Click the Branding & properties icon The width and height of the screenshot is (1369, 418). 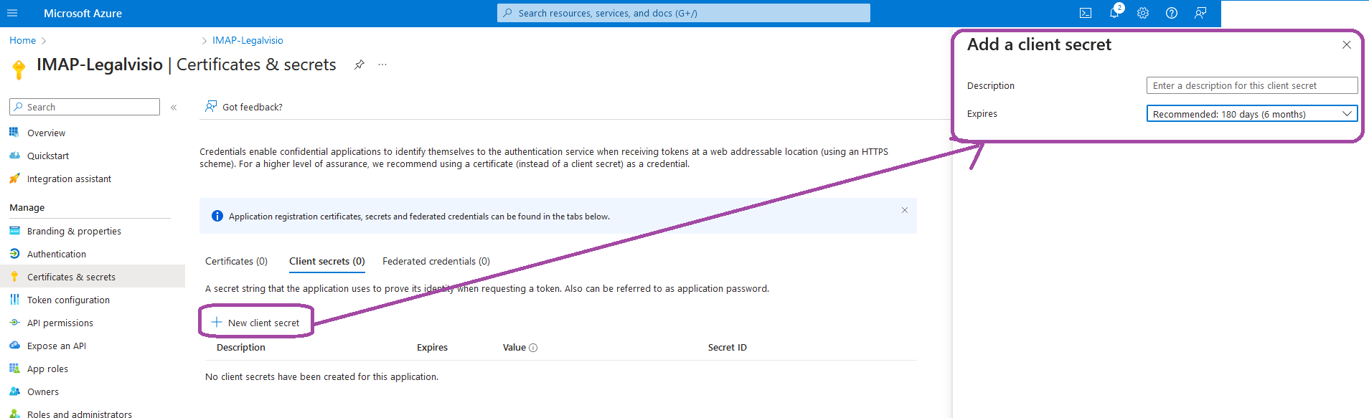tap(14, 231)
